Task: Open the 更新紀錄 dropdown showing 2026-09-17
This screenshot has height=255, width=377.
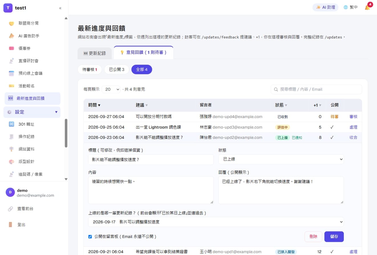Action: coord(216,222)
